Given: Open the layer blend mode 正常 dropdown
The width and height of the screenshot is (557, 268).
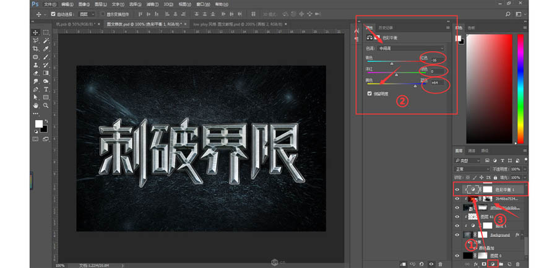Looking at the screenshot, I should coord(472,169).
